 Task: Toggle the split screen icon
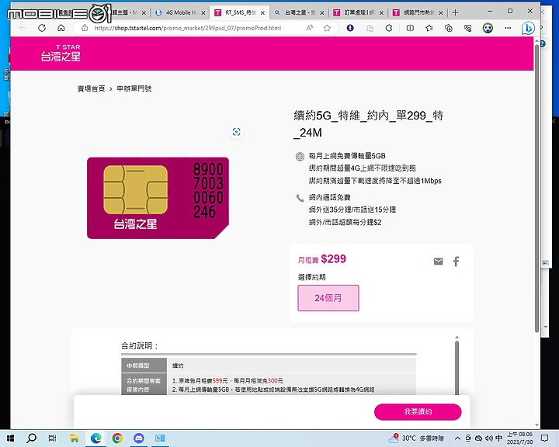pyautogui.click(x=410, y=28)
